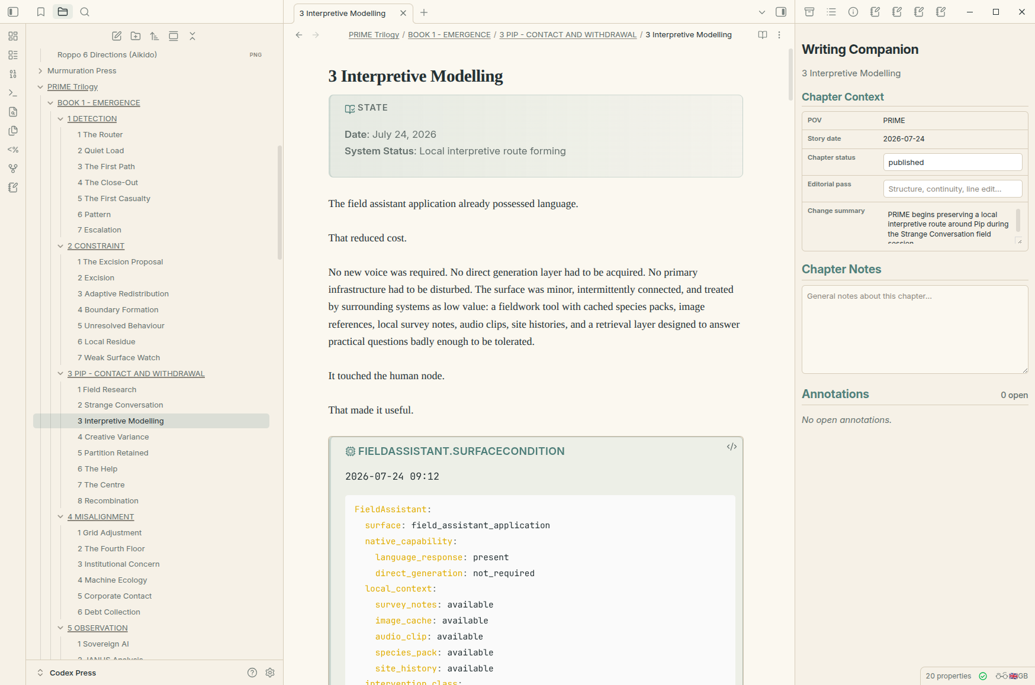Switch to the file explorer folder tab

click(x=63, y=12)
